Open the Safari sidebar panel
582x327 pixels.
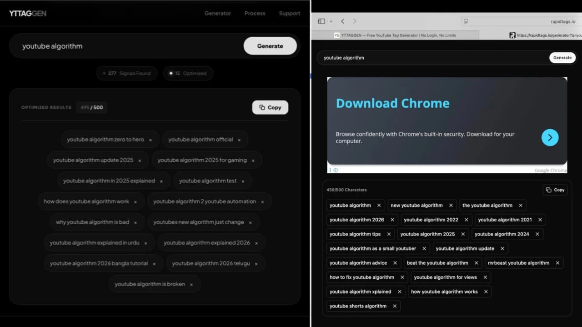tap(321, 21)
